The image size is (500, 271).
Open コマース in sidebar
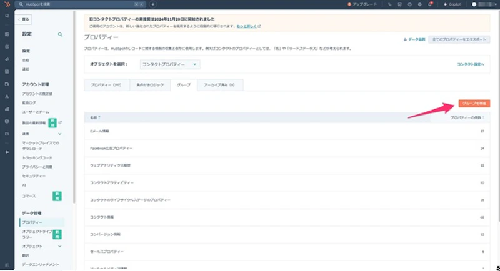pyautogui.click(x=29, y=196)
